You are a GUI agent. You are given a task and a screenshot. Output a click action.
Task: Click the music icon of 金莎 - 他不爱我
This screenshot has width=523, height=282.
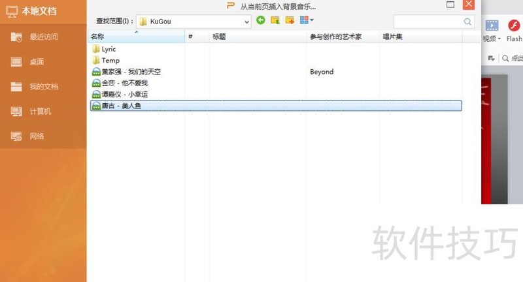(96, 83)
